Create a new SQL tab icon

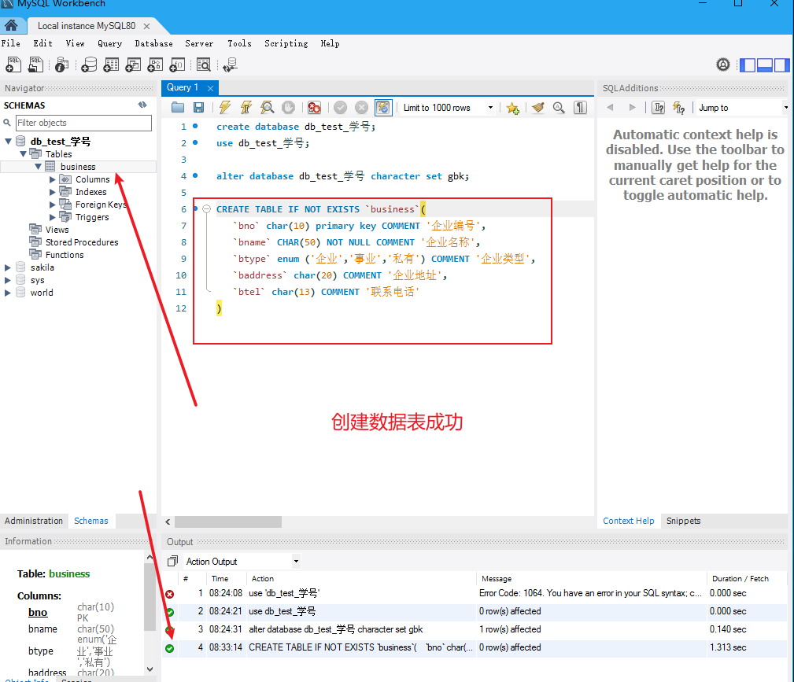(13, 65)
